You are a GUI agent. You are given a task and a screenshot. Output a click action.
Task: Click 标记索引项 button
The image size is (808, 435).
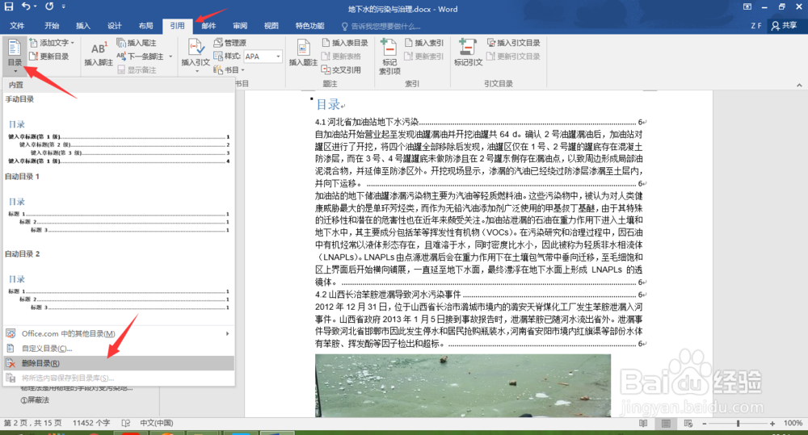click(x=389, y=56)
